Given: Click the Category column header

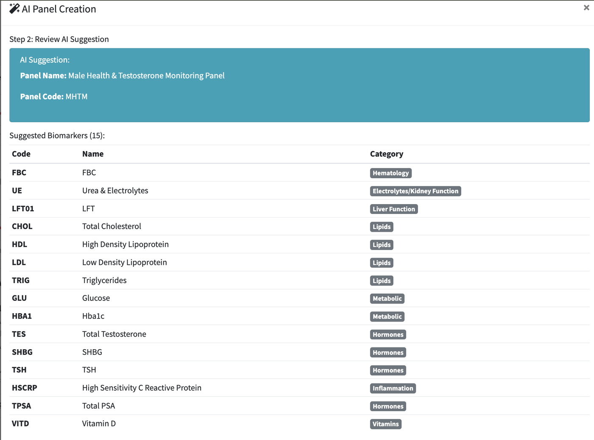Looking at the screenshot, I should pos(387,154).
